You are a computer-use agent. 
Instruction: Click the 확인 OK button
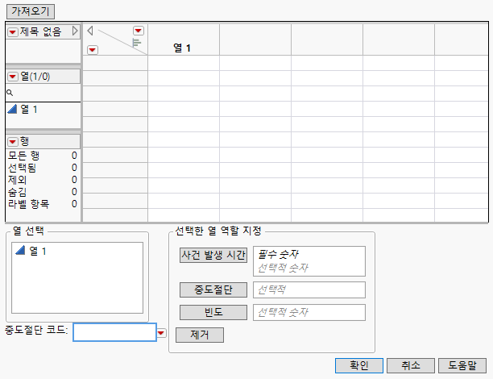[359, 365]
